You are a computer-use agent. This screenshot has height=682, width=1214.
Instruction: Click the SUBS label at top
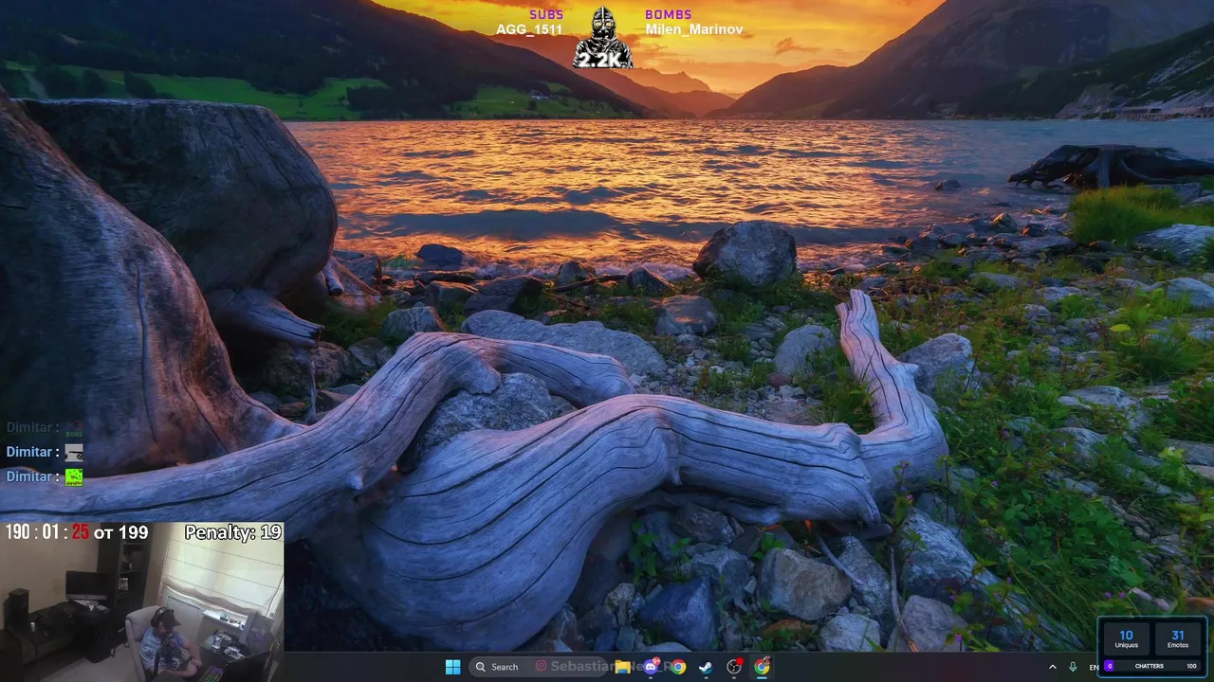point(546,14)
